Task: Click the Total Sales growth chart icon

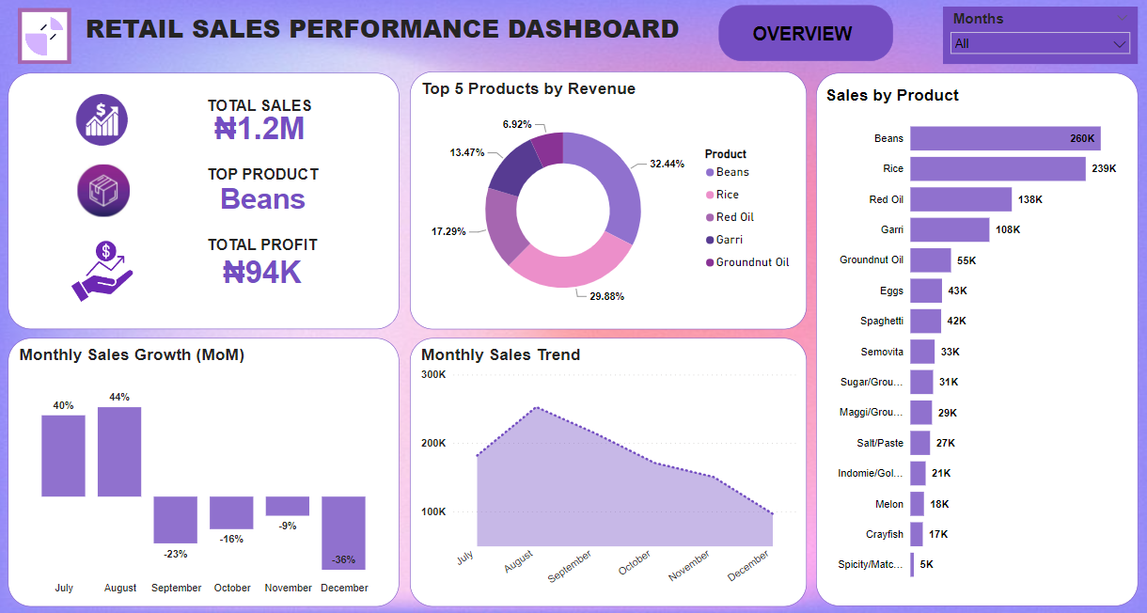Action: tap(102, 120)
